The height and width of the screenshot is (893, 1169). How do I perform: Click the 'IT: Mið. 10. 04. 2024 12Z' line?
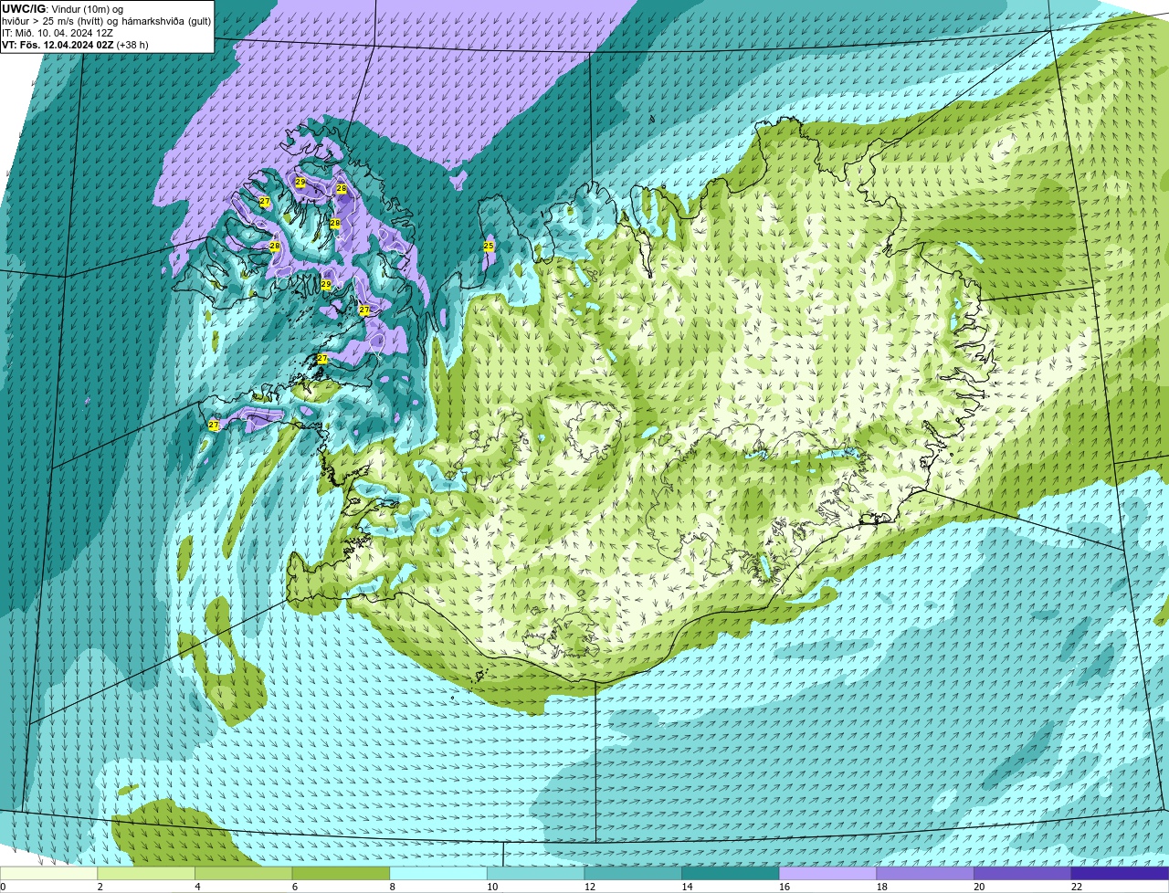(x=58, y=33)
